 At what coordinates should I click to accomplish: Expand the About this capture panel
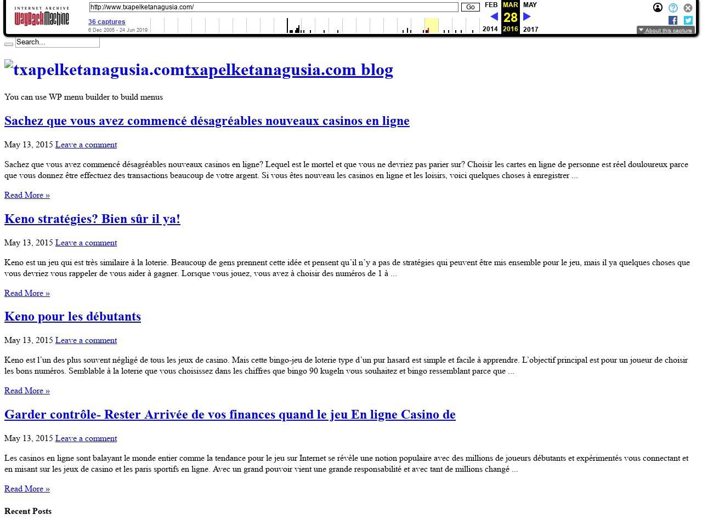(665, 30)
